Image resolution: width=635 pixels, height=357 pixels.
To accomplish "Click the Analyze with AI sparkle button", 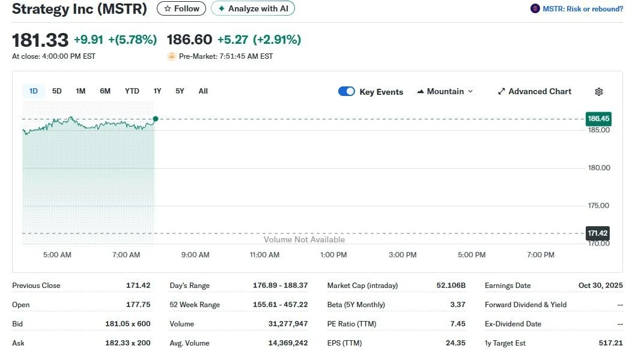I will [252, 9].
